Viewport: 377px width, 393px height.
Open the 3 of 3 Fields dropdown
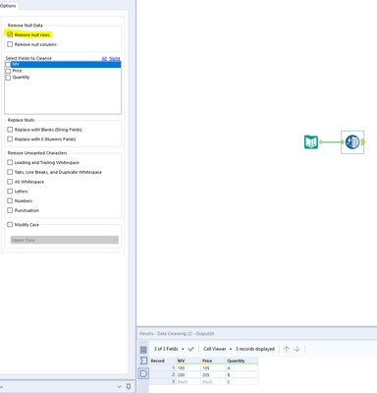[169, 349]
